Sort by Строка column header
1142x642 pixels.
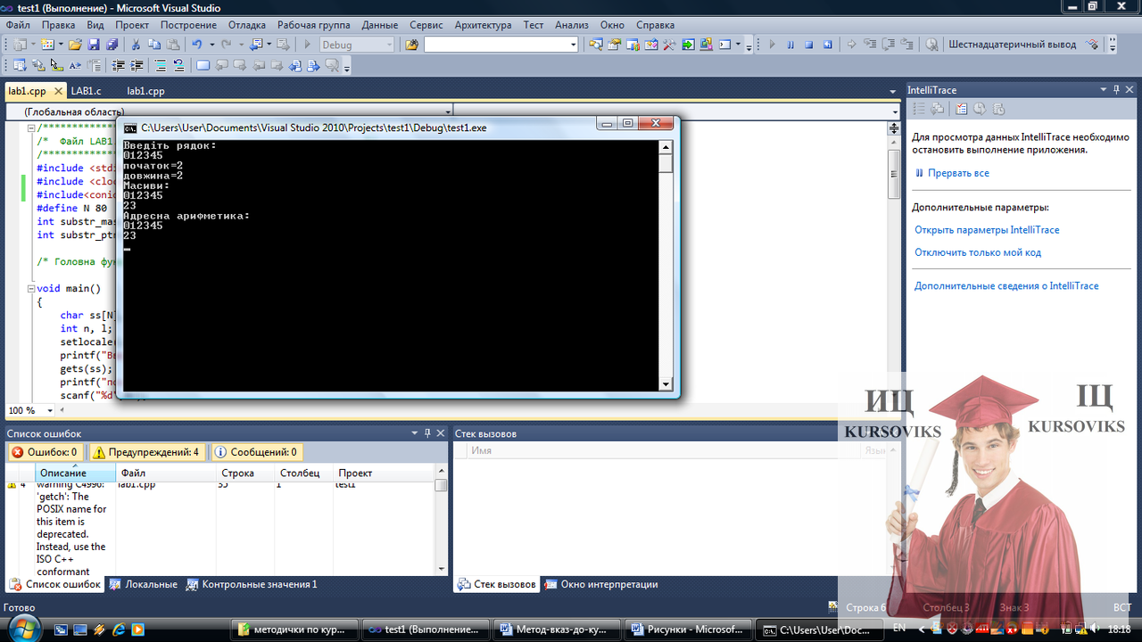[x=245, y=473]
